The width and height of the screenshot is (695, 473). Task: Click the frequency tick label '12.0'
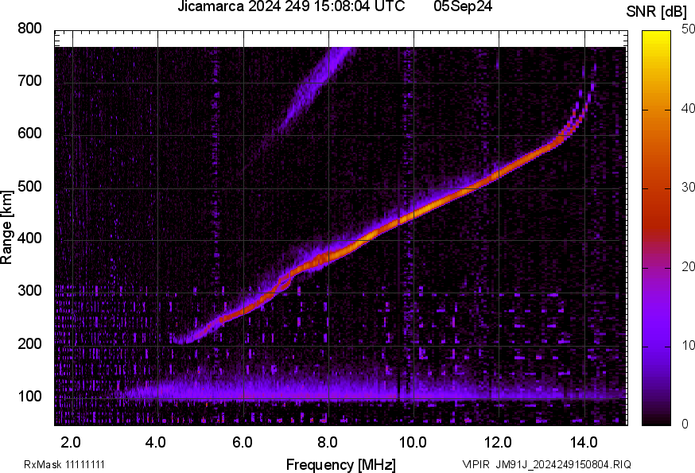click(499, 442)
